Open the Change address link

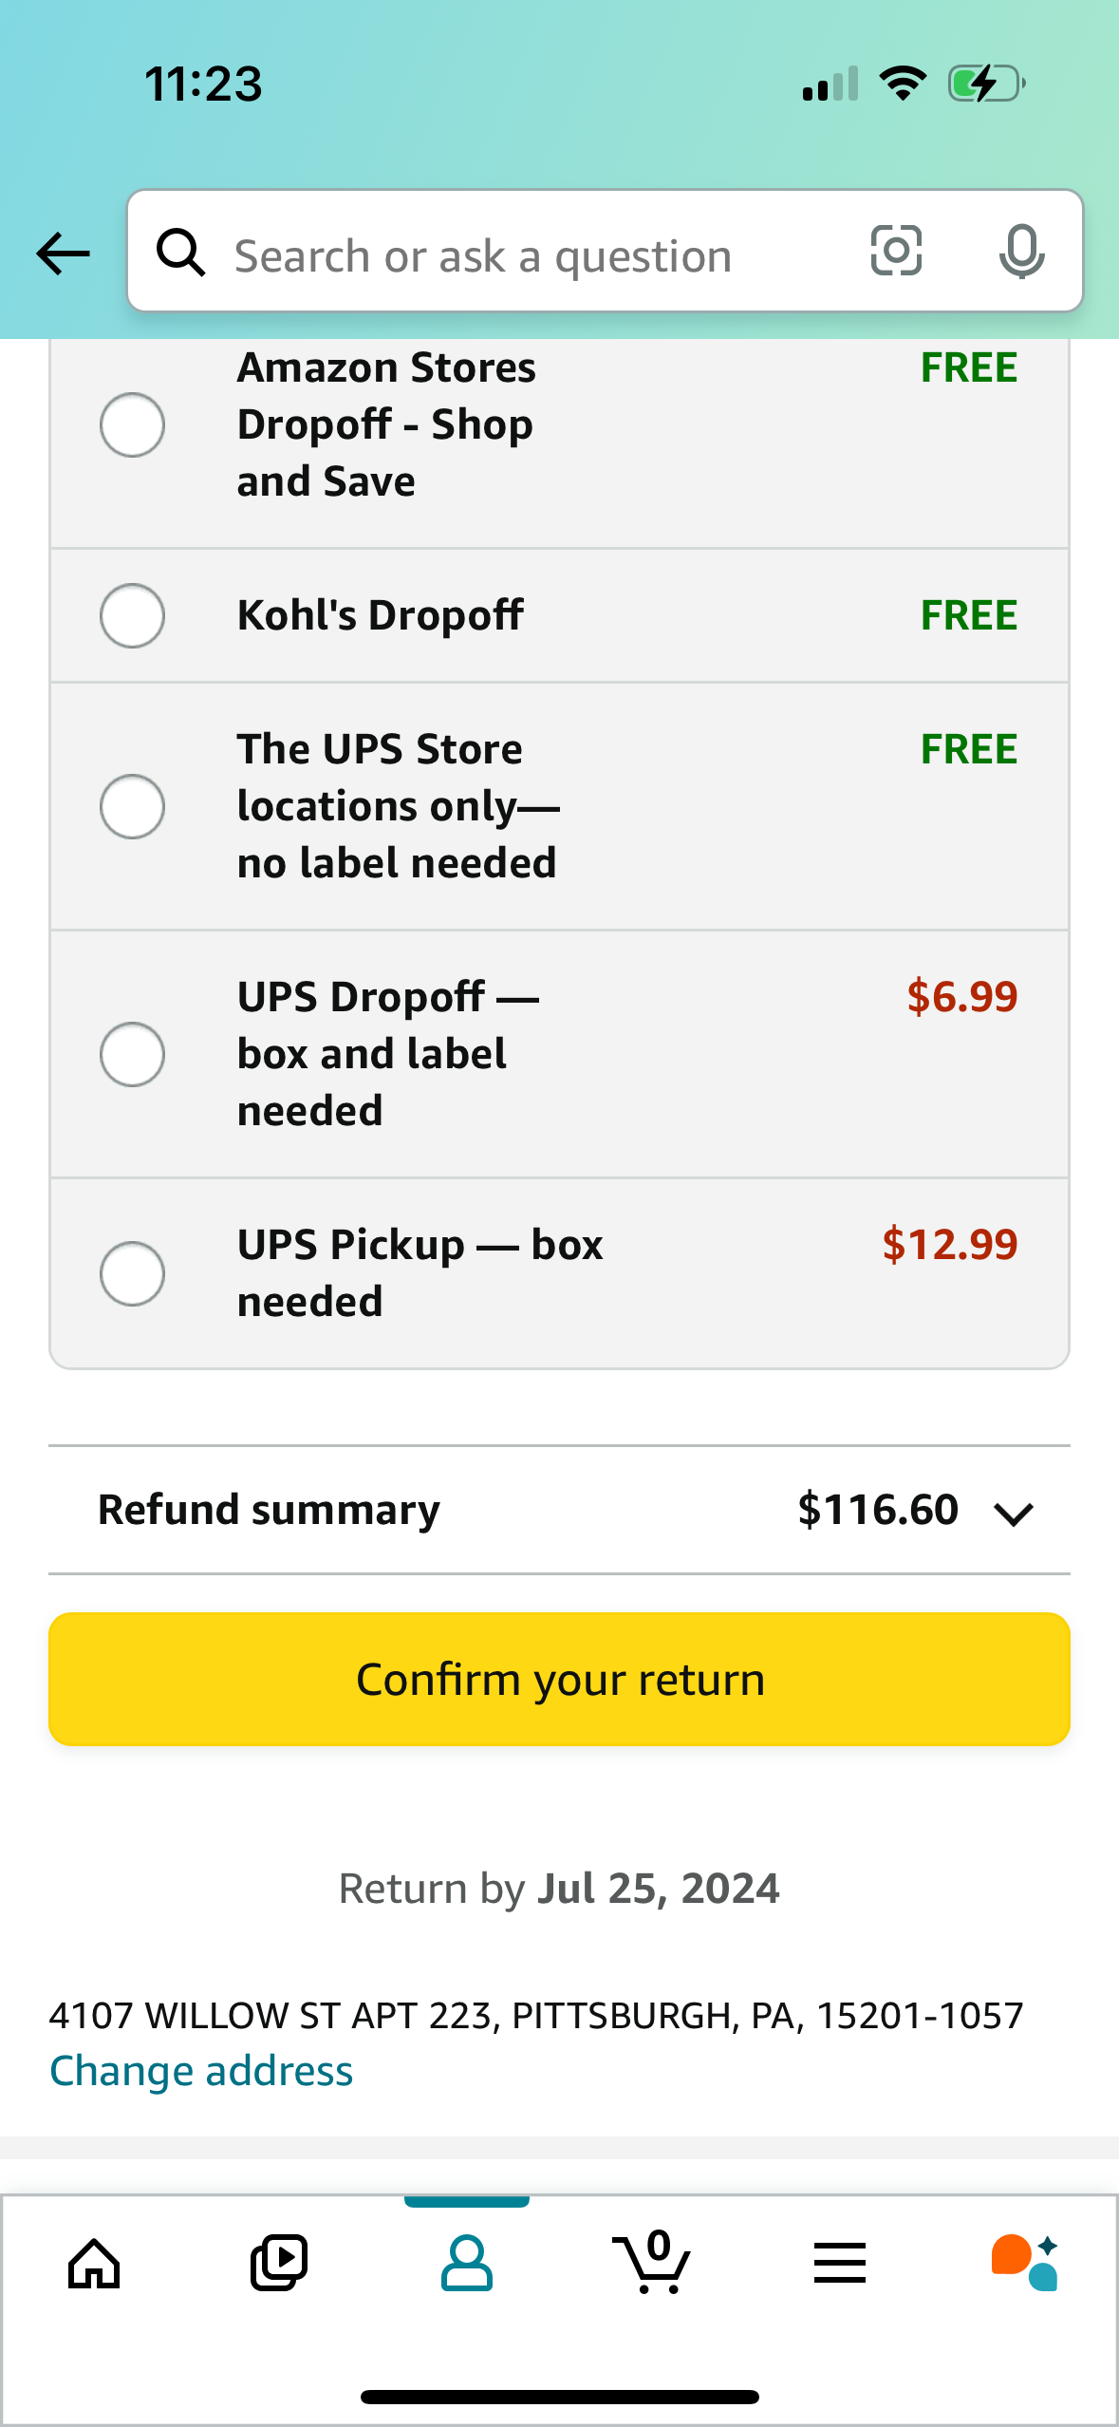(201, 2070)
